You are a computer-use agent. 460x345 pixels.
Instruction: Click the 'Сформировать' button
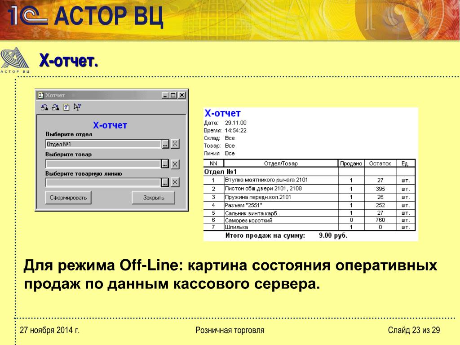click(68, 198)
